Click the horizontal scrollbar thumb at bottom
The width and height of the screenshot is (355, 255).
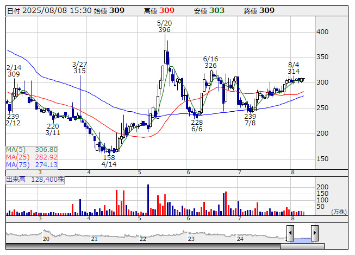[x=302, y=246]
